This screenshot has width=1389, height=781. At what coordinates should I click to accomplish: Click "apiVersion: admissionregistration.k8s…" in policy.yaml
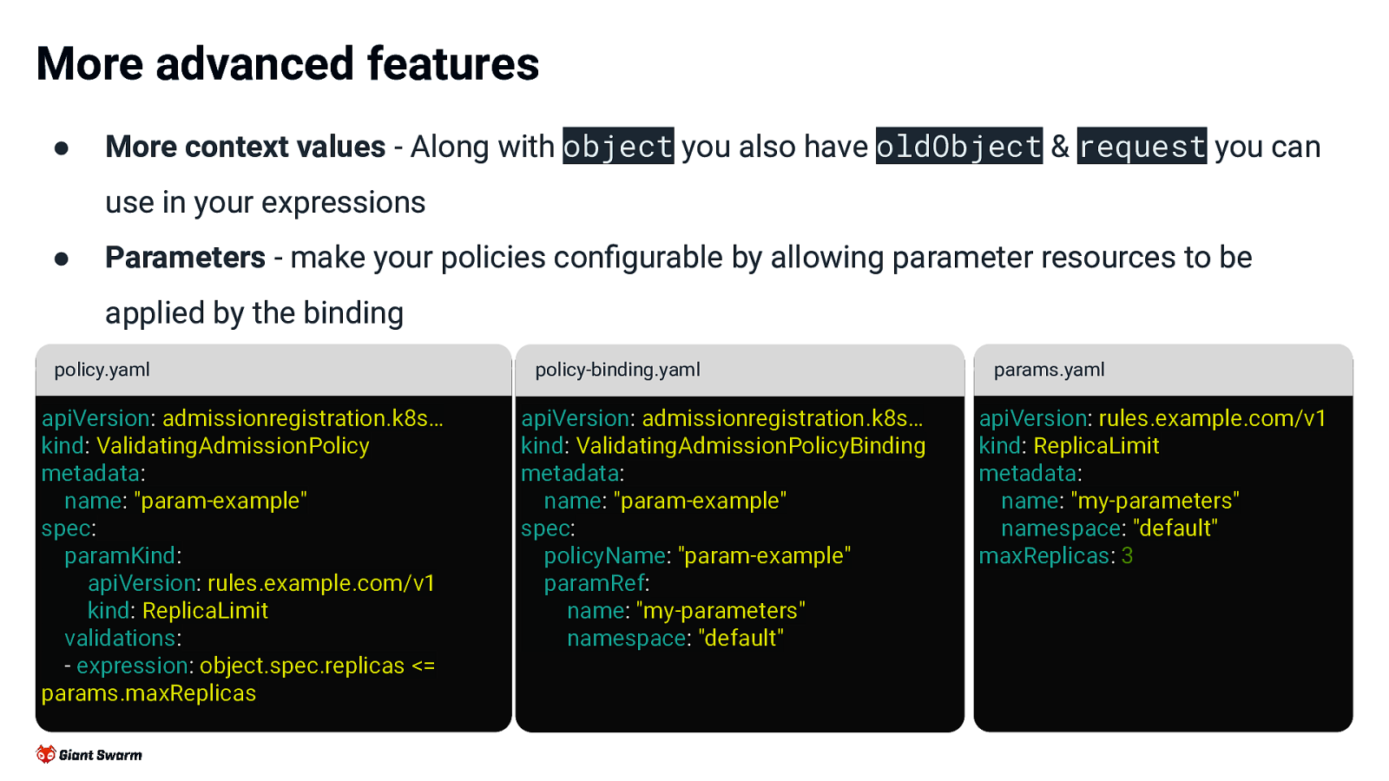click(x=243, y=418)
